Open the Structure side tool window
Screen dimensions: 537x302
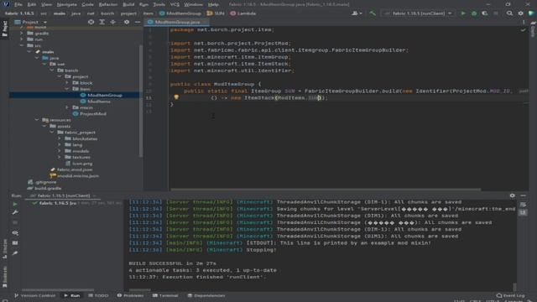(x=4, y=249)
